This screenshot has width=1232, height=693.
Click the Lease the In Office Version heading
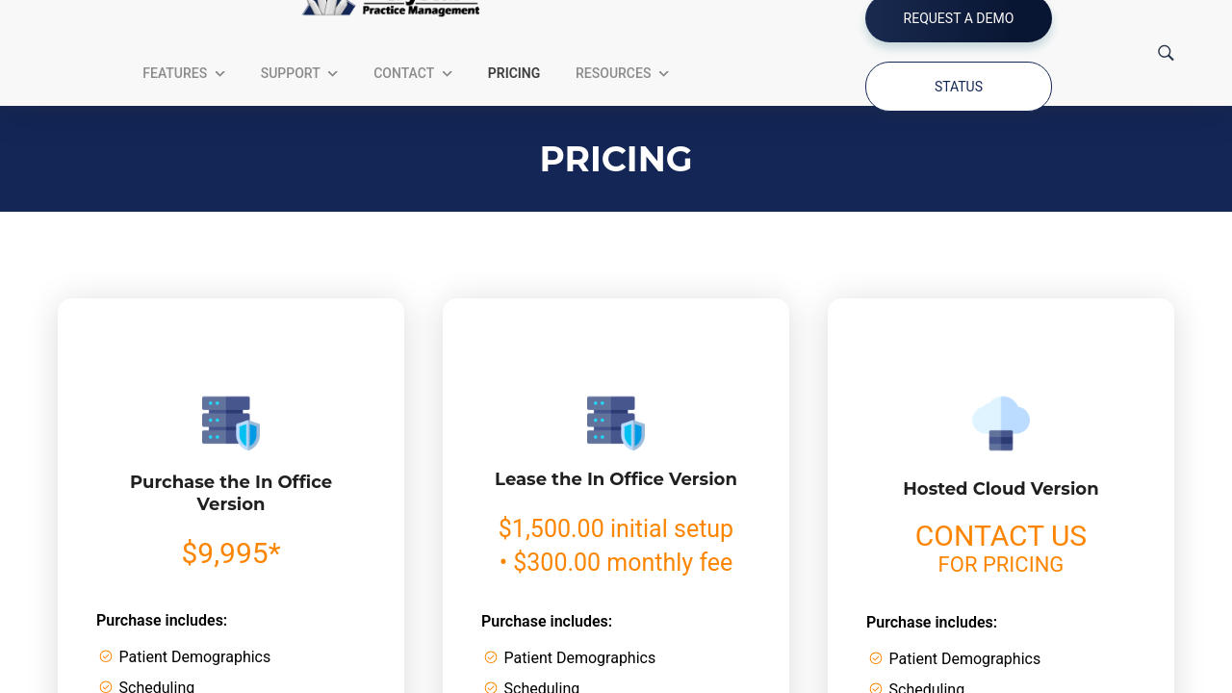[x=616, y=479]
